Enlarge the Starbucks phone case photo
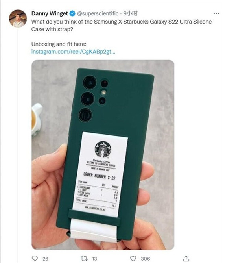Screen dimensions: 236x263 tap(103, 98)
